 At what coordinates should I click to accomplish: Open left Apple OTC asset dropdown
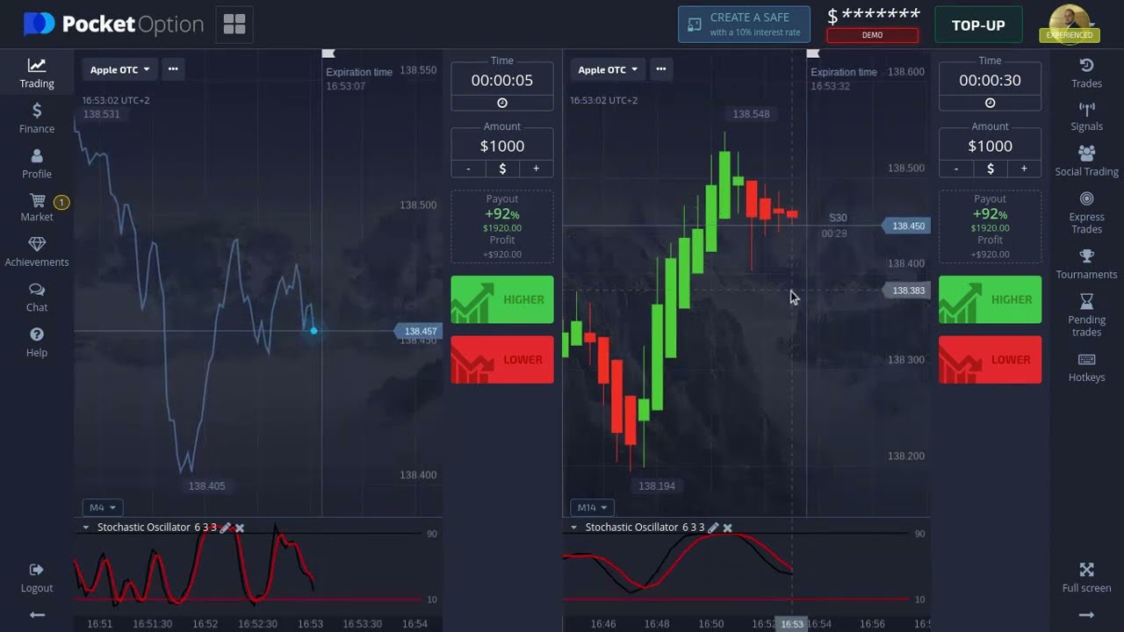coord(119,69)
